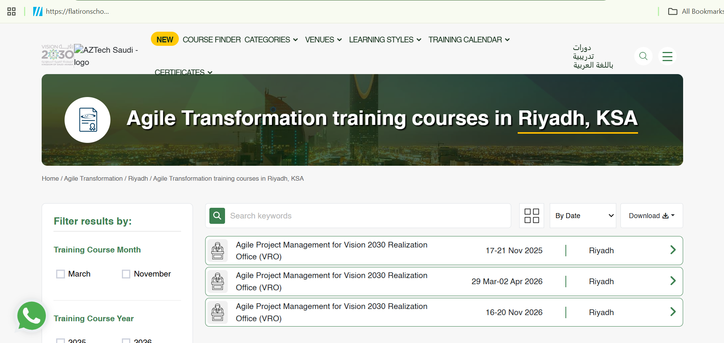Open the By Date sort dropdown
The image size is (724, 343).
point(583,216)
